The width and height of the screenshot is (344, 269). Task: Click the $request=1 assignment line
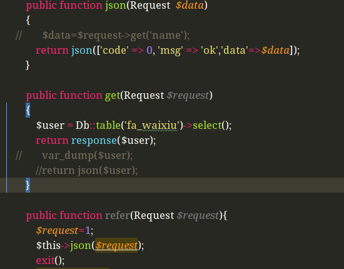click(64, 231)
